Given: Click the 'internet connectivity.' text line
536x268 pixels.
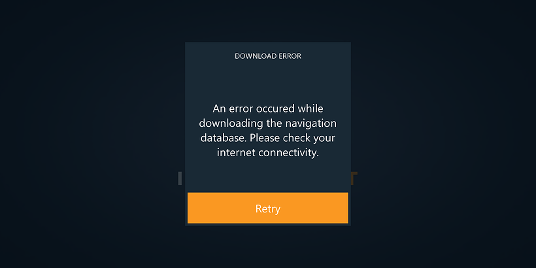Looking at the screenshot, I should pos(267,153).
